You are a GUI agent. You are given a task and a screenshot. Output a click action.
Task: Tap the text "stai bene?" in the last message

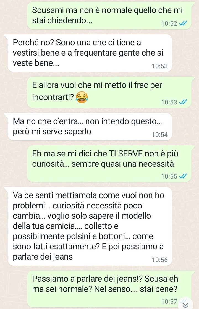coord(159,289)
